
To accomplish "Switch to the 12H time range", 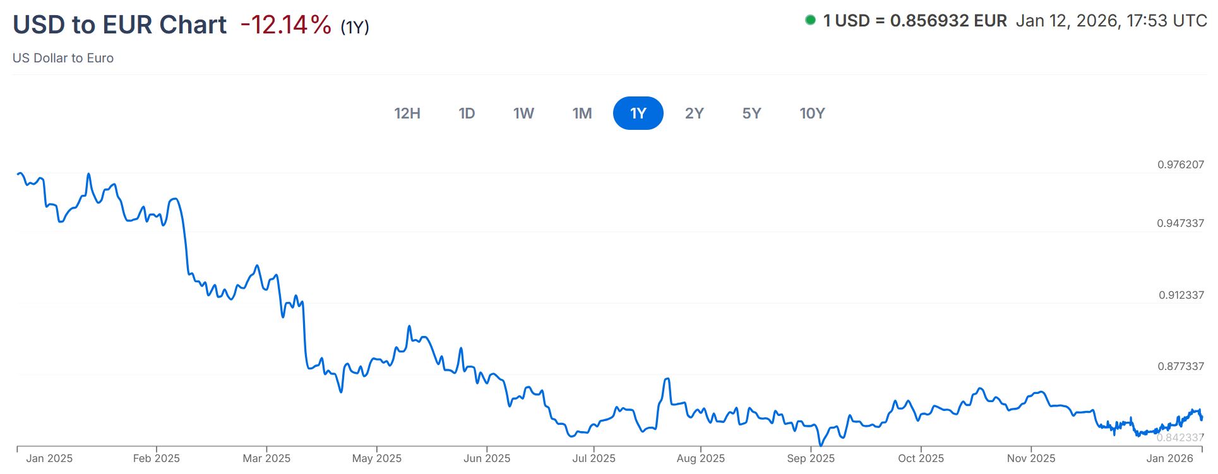I will [x=407, y=113].
